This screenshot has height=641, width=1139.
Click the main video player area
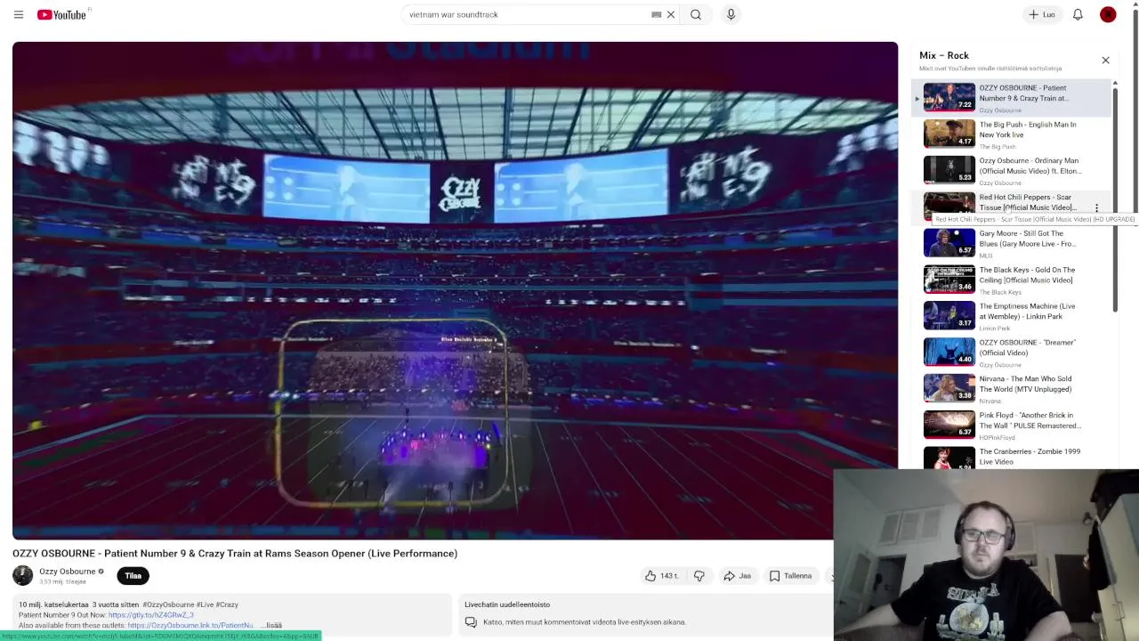[455, 290]
